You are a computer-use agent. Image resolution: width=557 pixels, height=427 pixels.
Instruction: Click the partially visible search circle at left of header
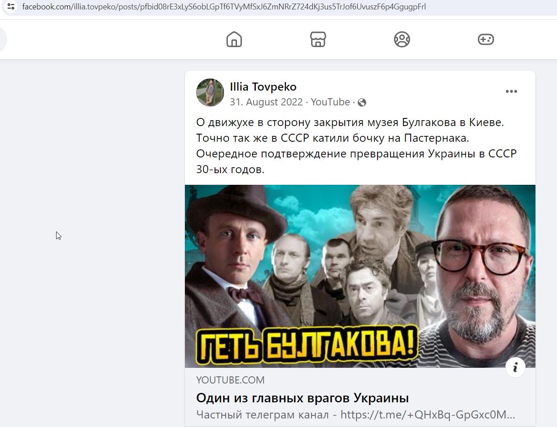pos(3,39)
